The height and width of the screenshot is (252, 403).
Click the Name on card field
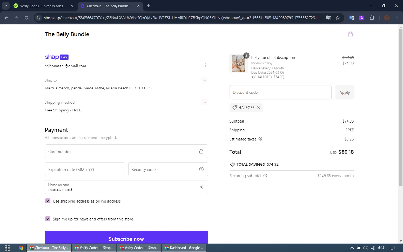[126, 187]
